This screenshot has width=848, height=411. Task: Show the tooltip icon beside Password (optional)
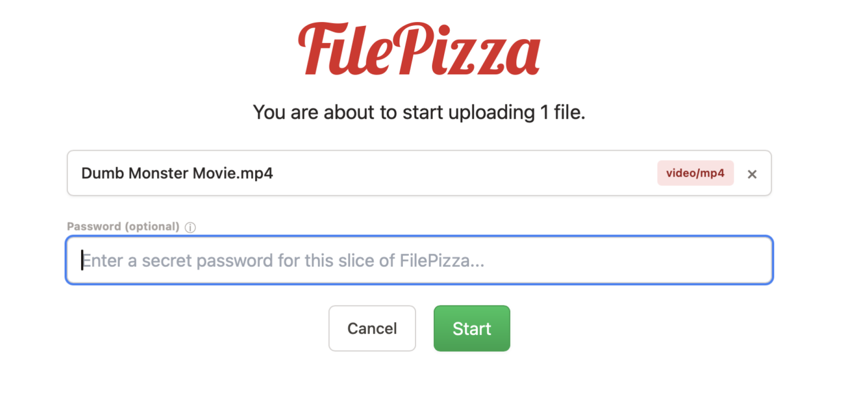coord(190,227)
